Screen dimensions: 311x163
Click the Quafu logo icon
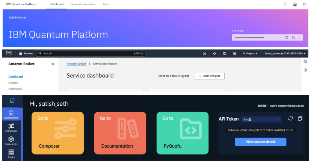click(12, 101)
